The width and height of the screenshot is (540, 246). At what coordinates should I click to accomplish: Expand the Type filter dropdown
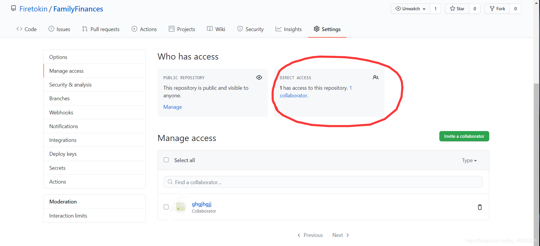[469, 160]
